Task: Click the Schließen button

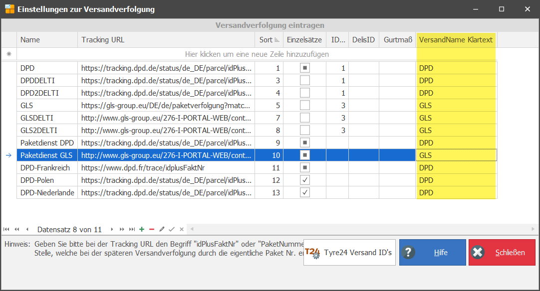Action: (x=502, y=253)
